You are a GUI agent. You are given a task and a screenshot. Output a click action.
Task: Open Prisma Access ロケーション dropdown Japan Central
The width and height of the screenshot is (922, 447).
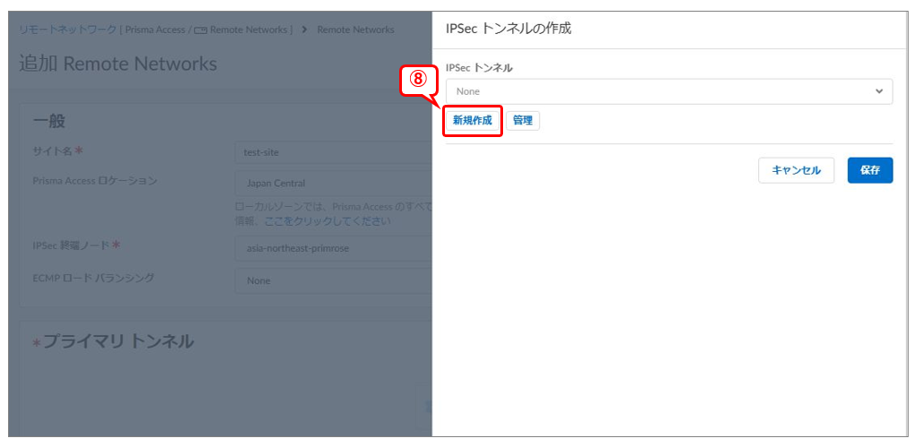(x=331, y=184)
